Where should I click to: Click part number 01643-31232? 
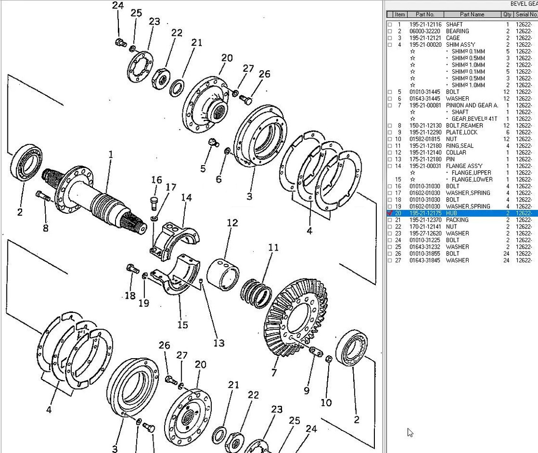coord(425,247)
